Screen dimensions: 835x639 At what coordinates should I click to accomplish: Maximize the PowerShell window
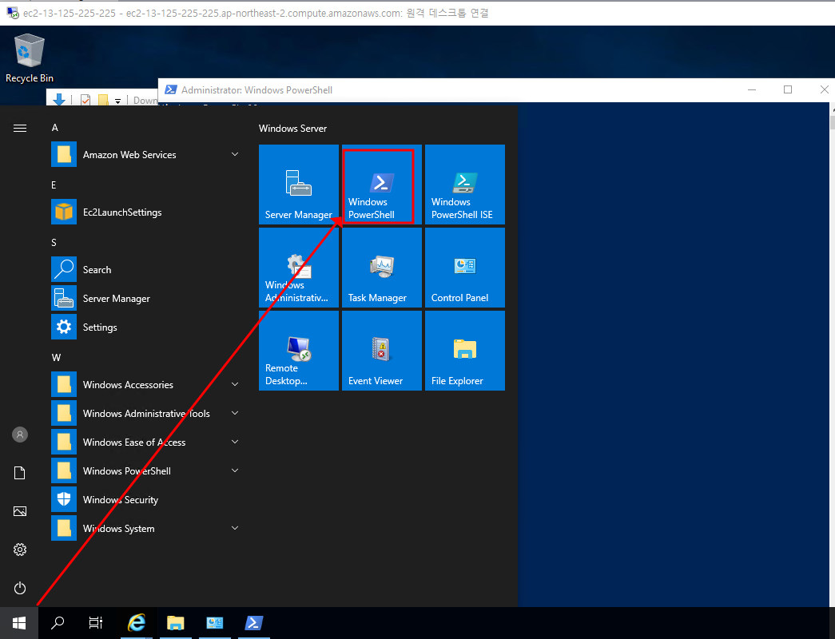tap(788, 90)
